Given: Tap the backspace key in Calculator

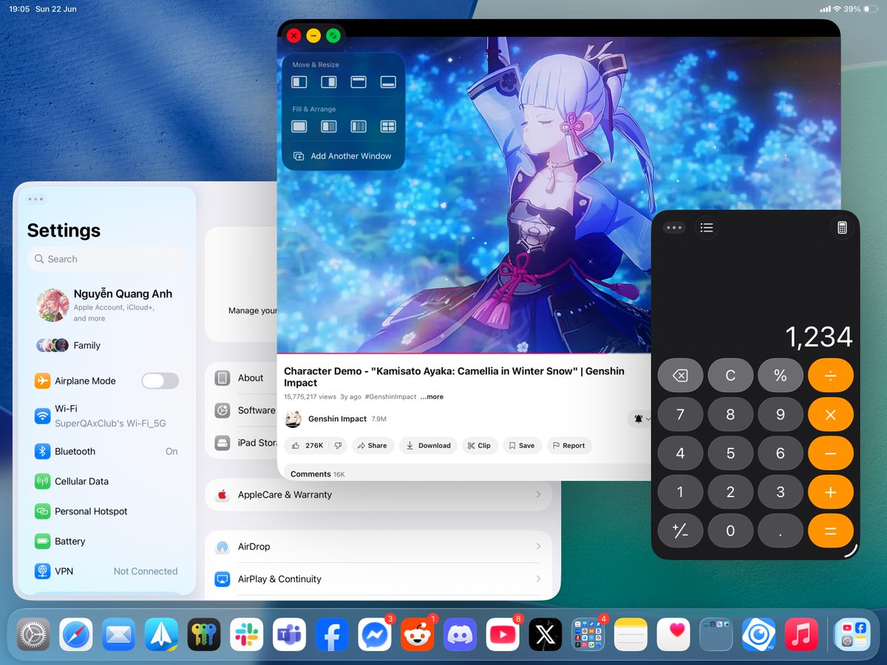Looking at the screenshot, I should pos(680,375).
